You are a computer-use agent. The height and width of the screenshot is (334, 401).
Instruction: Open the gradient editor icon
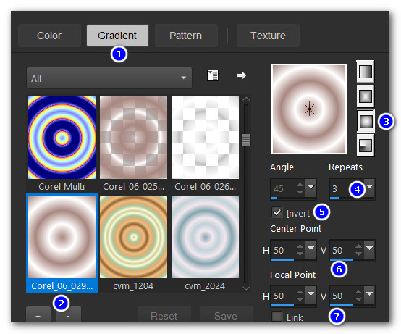(213, 75)
